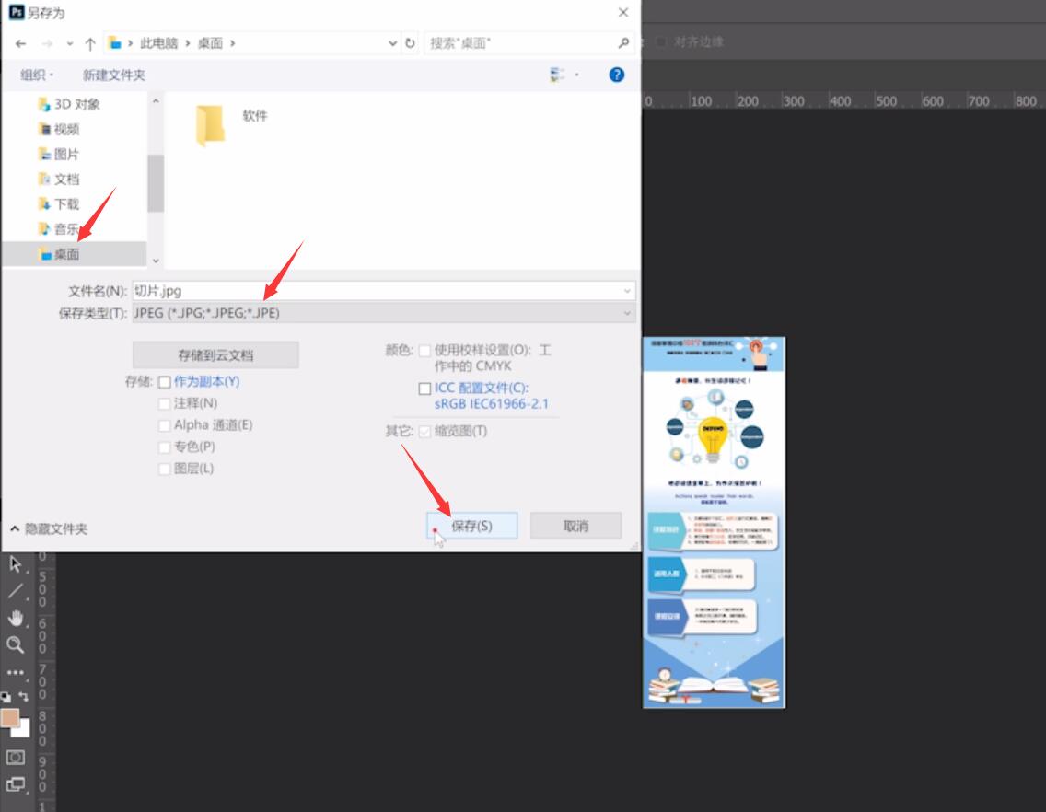Screen dimensions: 1046x812
Task: Refresh the current folder listing
Action: [410, 43]
